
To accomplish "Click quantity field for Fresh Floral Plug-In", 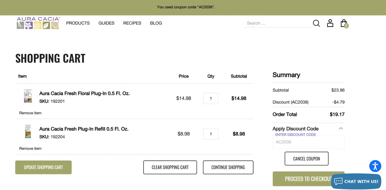I will click(211, 98).
